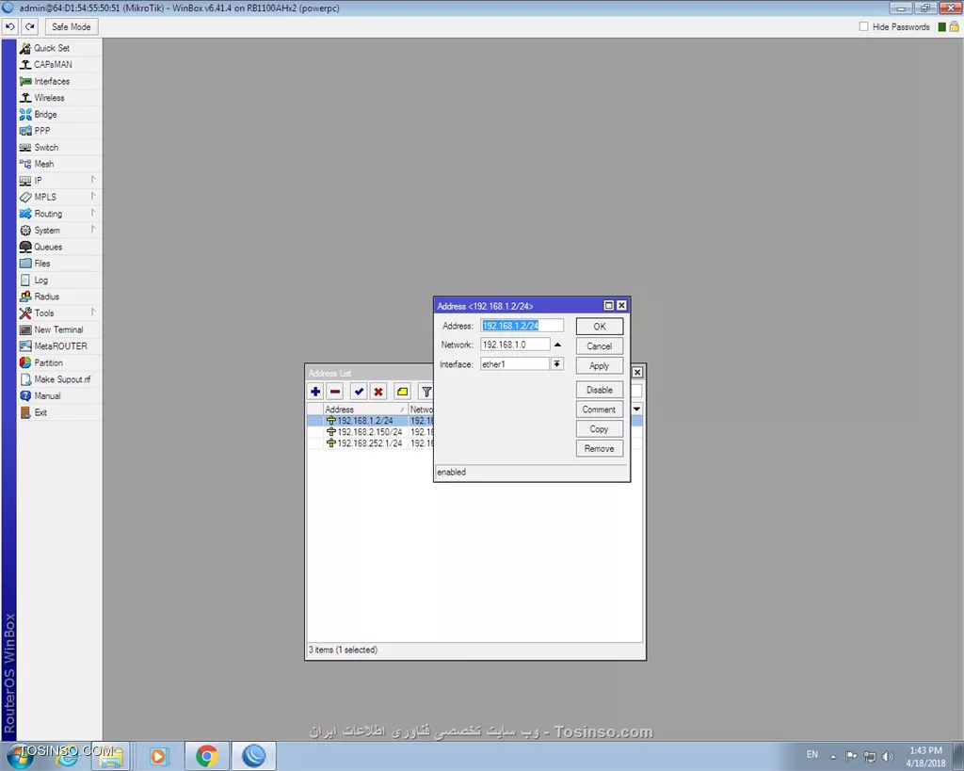Click the yellow Comment icon
Viewport: 964px width, 771px height.
[402, 392]
